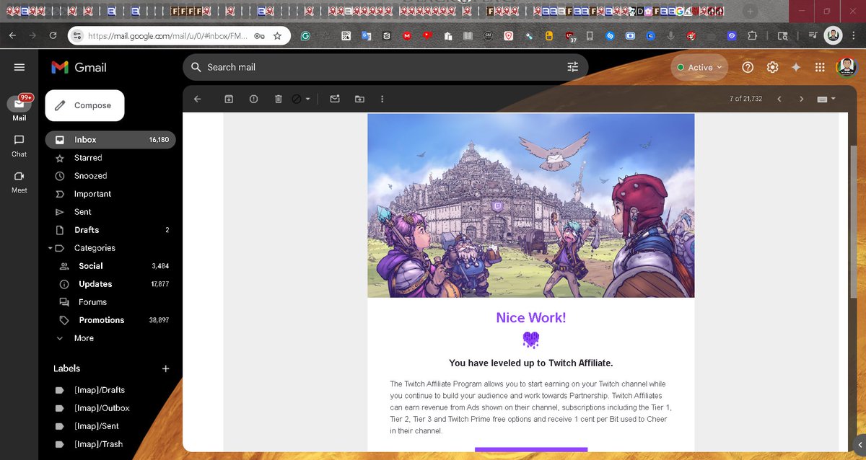Screen dimensions: 866x460
Task: Open the Gmail settings gear
Action: [772, 66]
